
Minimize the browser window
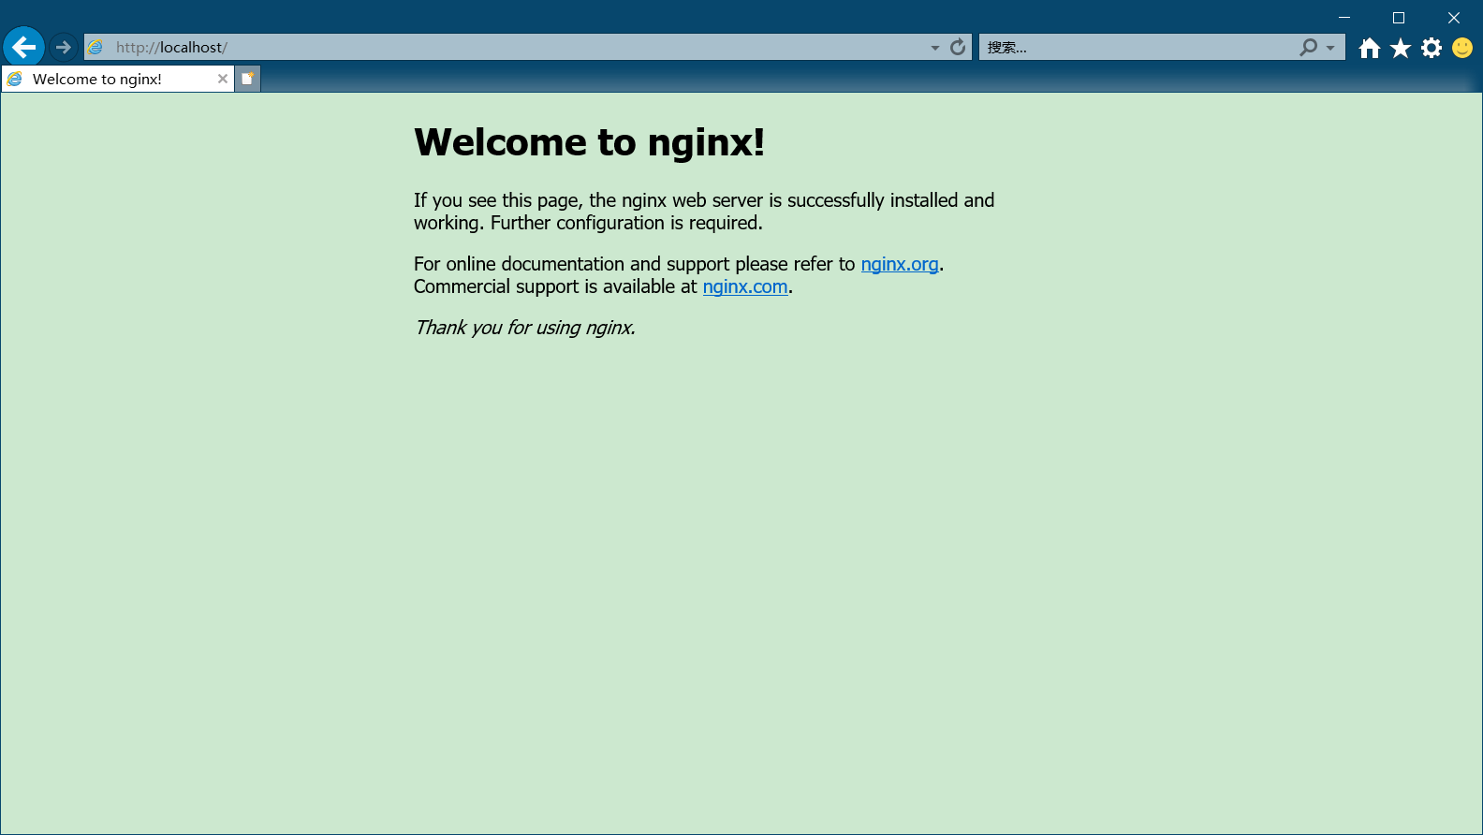tap(1344, 18)
